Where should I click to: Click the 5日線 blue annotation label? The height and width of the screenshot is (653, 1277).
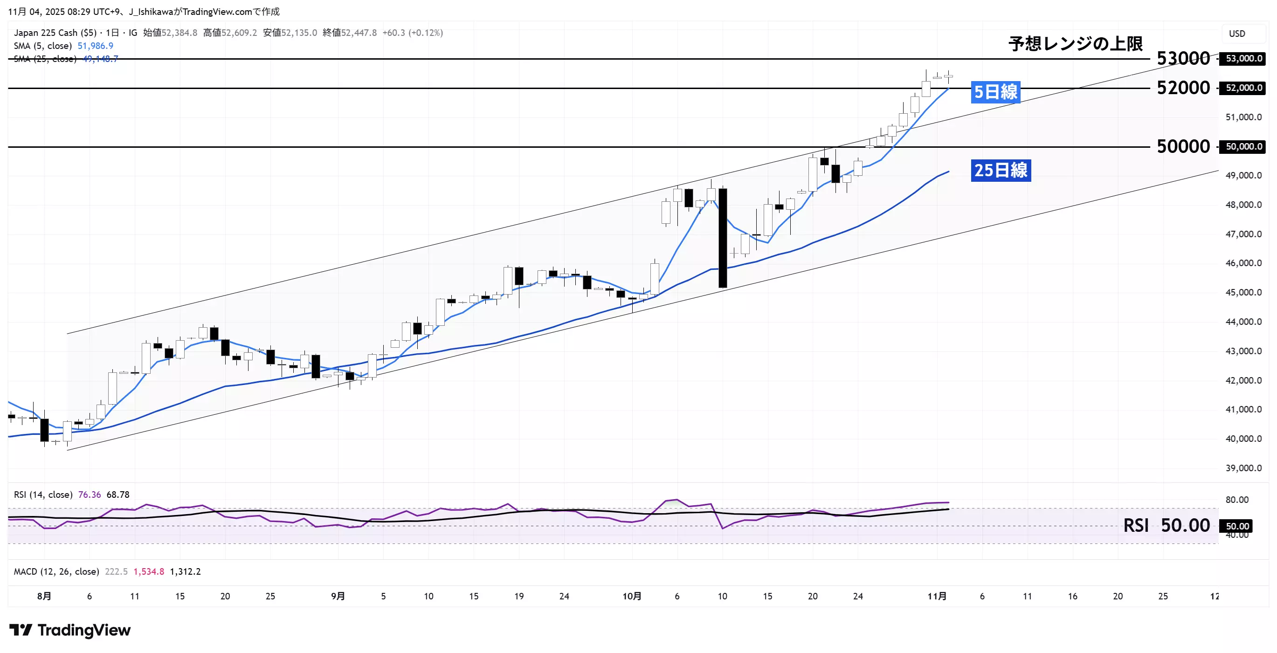click(x=995, y=92)
